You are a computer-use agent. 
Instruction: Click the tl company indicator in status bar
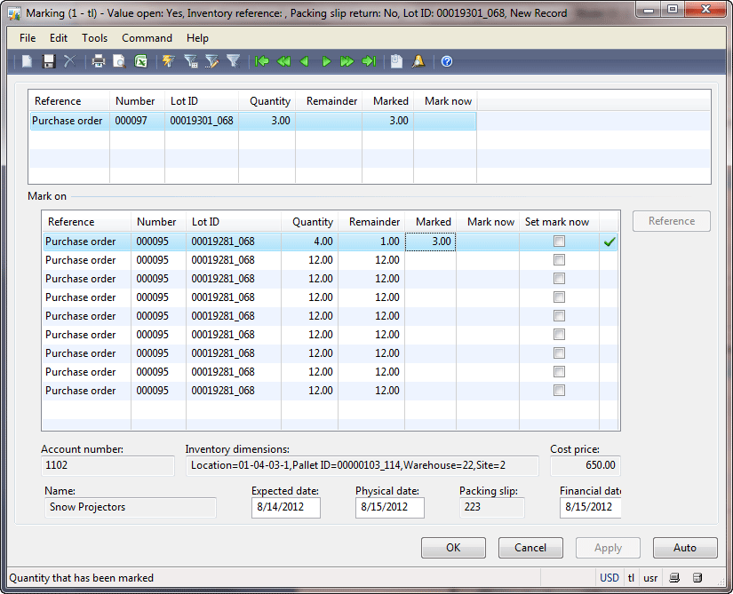coord(631,578)
